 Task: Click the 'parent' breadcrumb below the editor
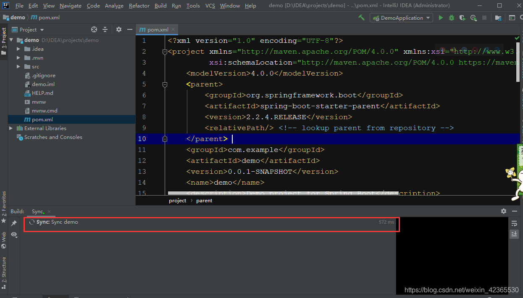coord(204,201)
